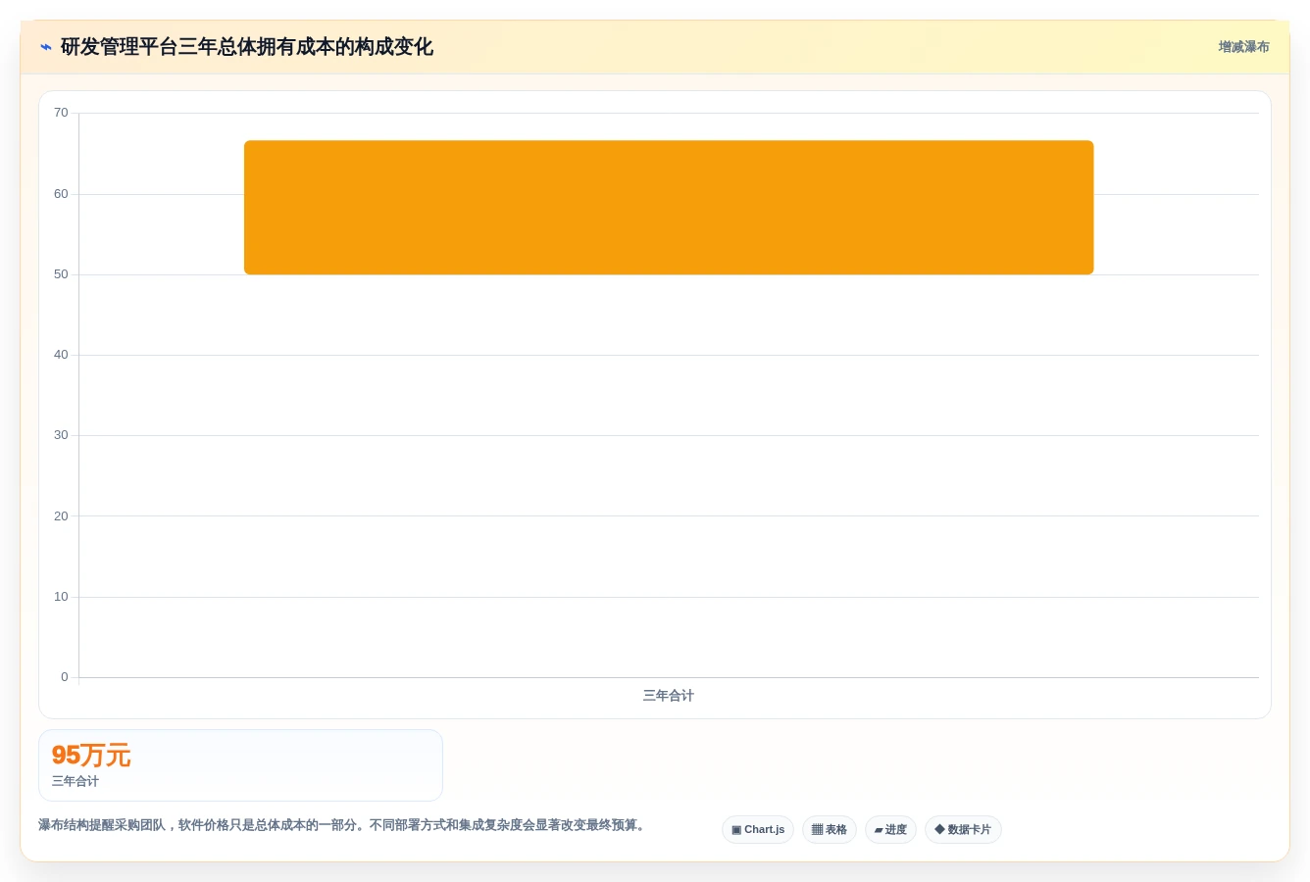
Task: Click the y-axis label 70
Action: click(x=61, y=113)
